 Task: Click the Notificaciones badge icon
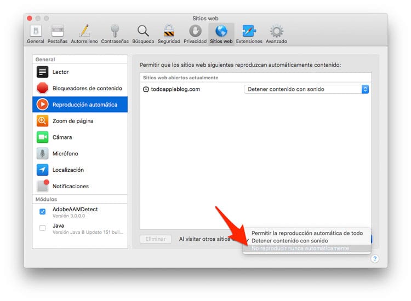tap(43, 186)
